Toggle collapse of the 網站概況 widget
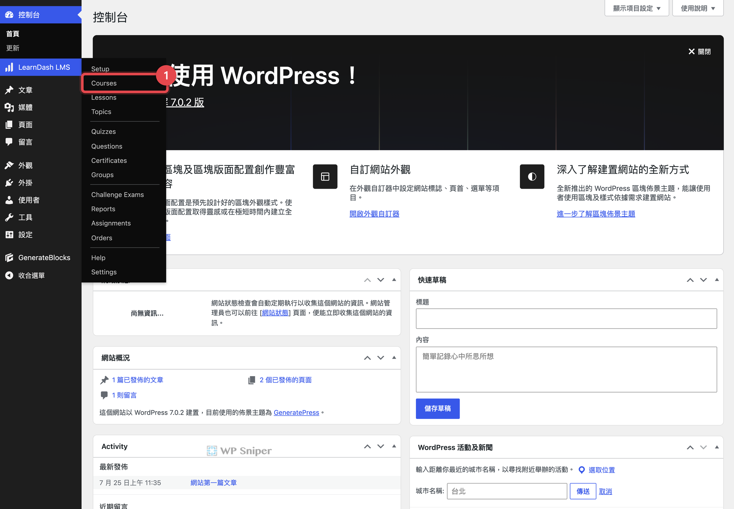Screen dimensions: 734x509 pyautogui.click(x=394, y=358)
